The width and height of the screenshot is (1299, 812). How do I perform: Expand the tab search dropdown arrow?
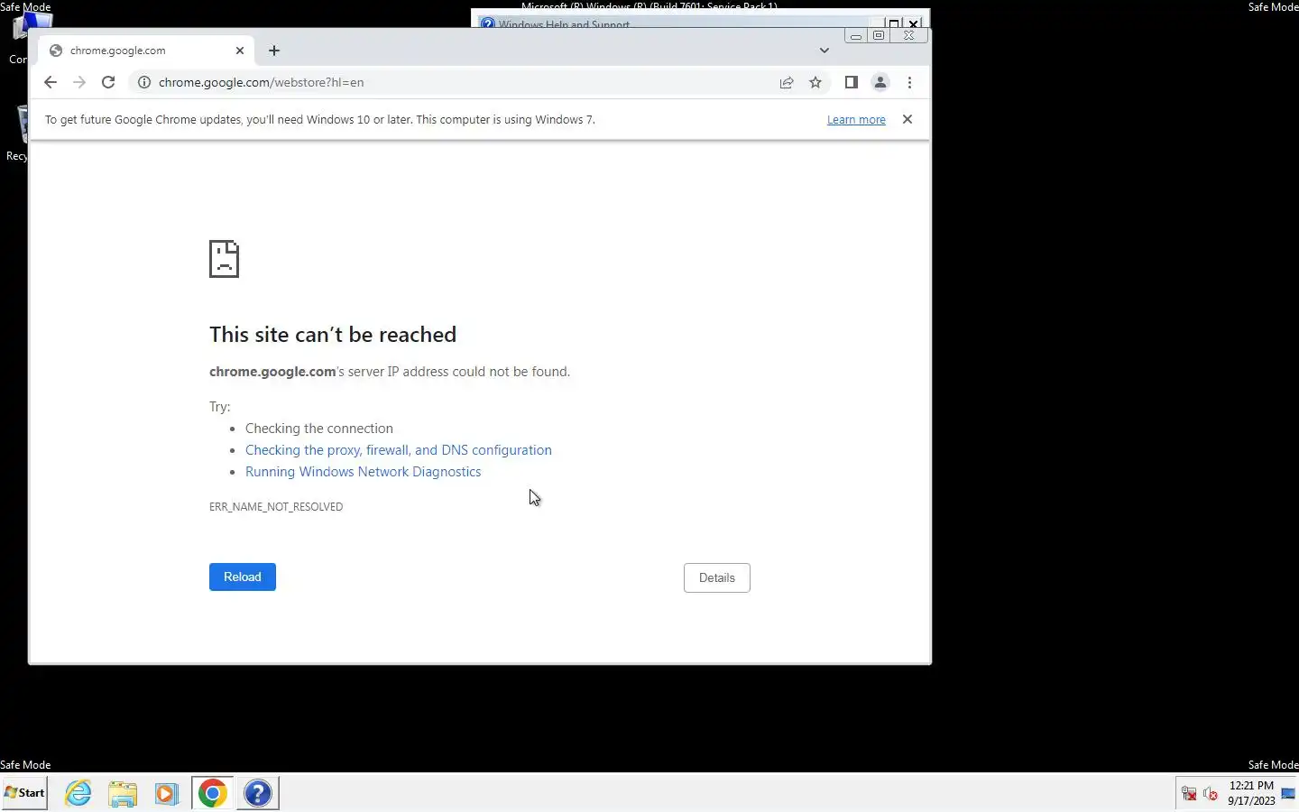(824, 51)
